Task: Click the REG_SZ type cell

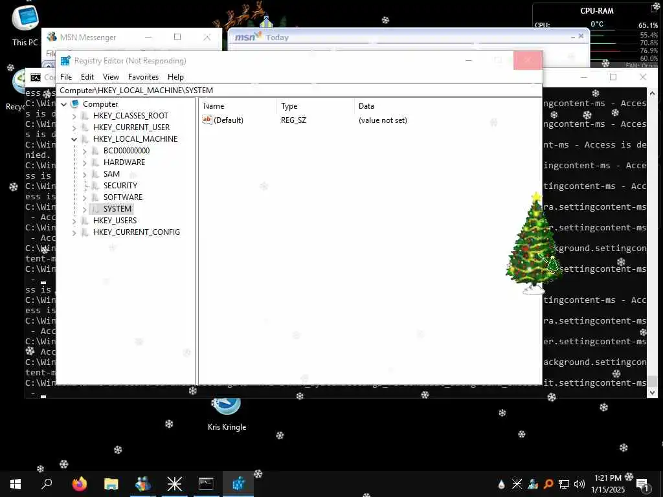Action: 293,120
